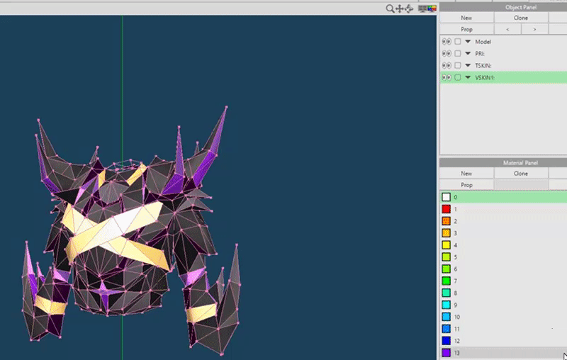Toggle visibility eyes of PRI: object
The image size is (567, 360).
(447, 53)
